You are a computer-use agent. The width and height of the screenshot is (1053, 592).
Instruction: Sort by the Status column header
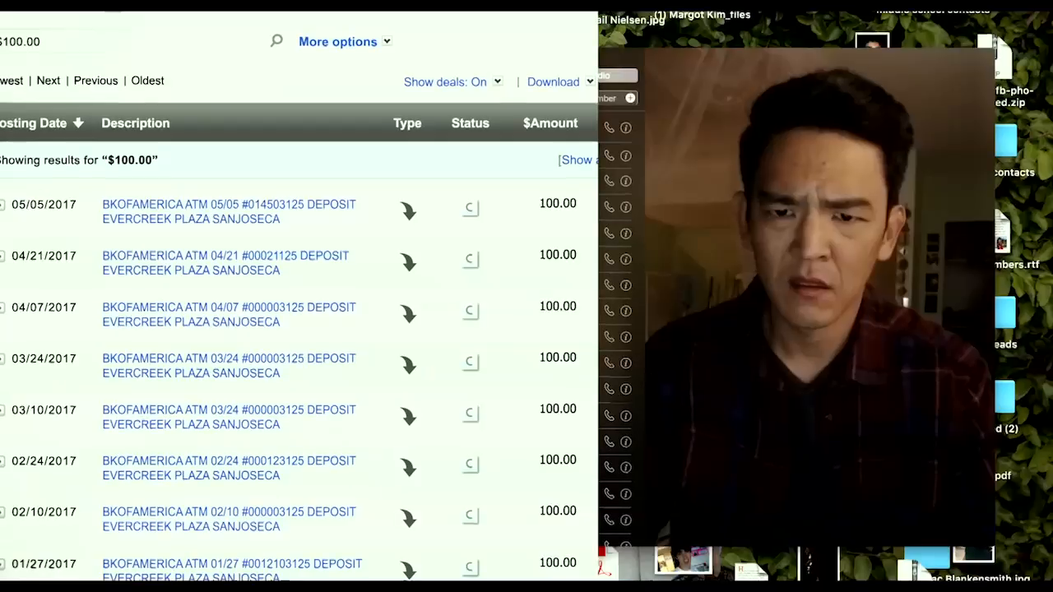tap(470, 123)
